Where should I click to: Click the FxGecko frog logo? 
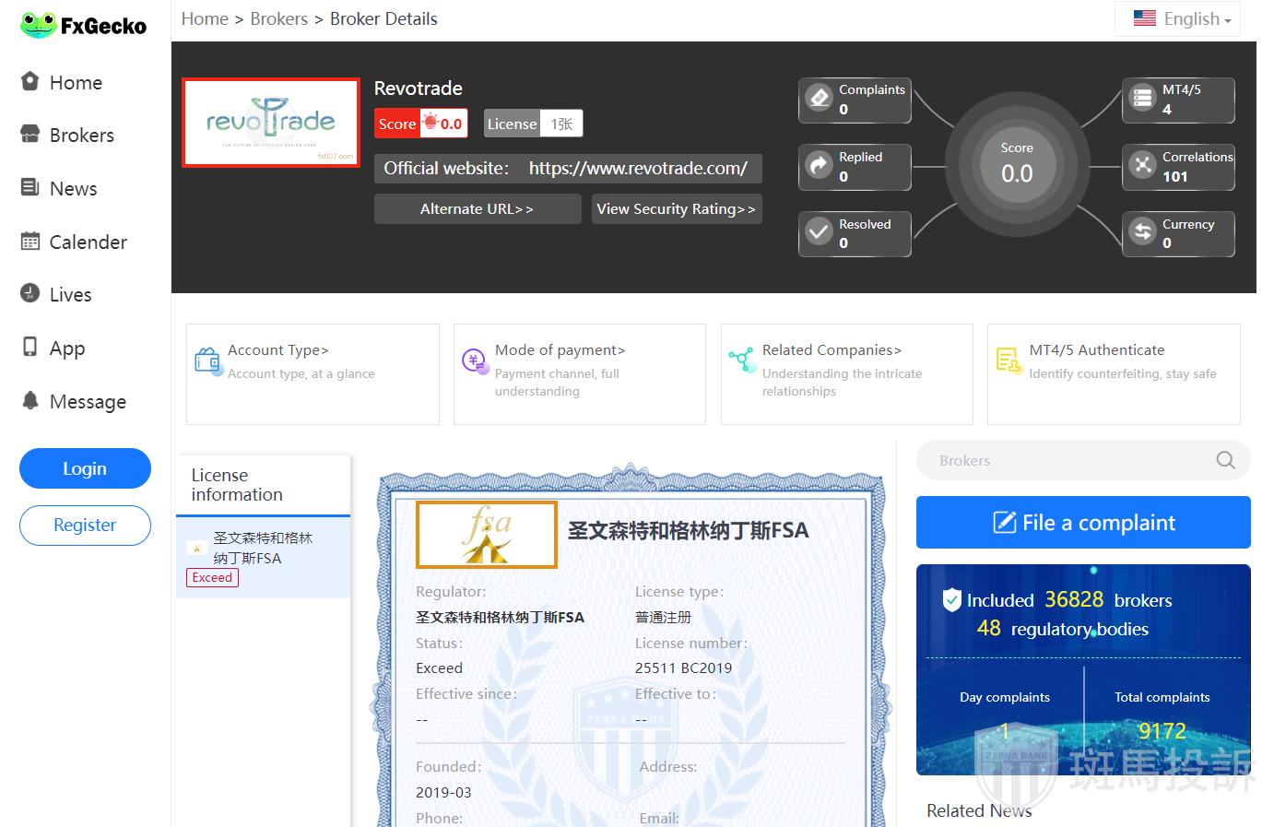[39, 25]
